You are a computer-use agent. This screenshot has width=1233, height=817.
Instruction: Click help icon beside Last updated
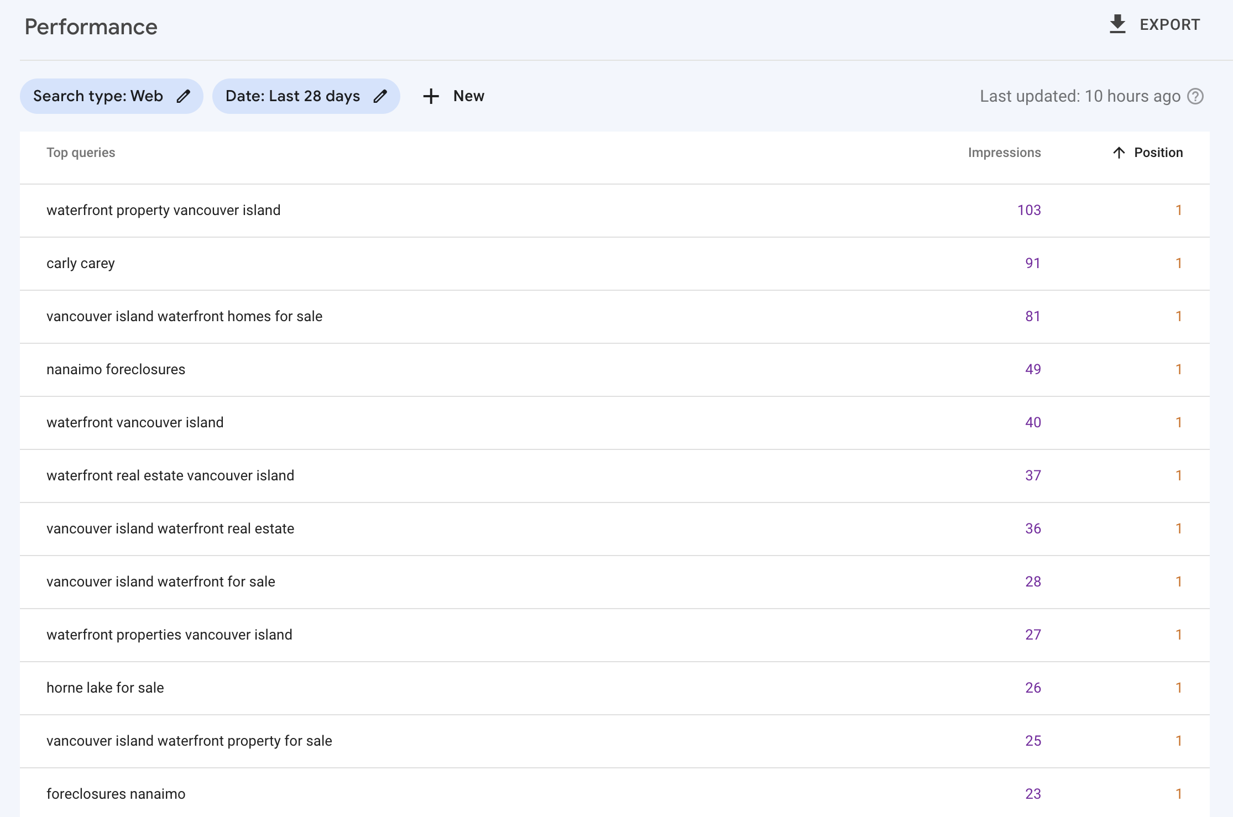point(1195,96)
